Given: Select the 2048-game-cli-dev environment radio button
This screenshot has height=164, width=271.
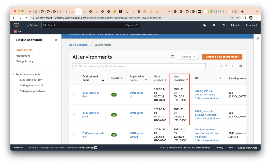Looking at the screenshot, I should point(74,94).
